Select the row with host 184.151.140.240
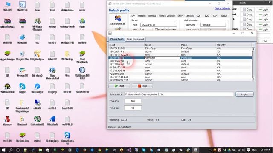Image resolution: width=273 pixels, height=153 pixels. [x=180, y=77]
